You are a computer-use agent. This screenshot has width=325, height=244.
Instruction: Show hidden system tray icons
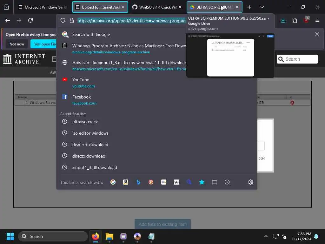[266, 236]
